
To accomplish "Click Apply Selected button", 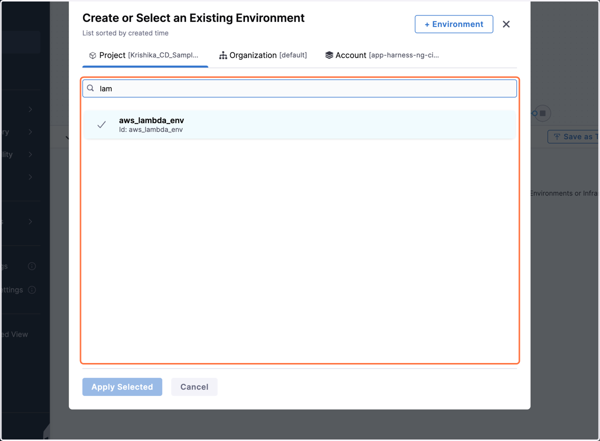I will pos(122,386).
